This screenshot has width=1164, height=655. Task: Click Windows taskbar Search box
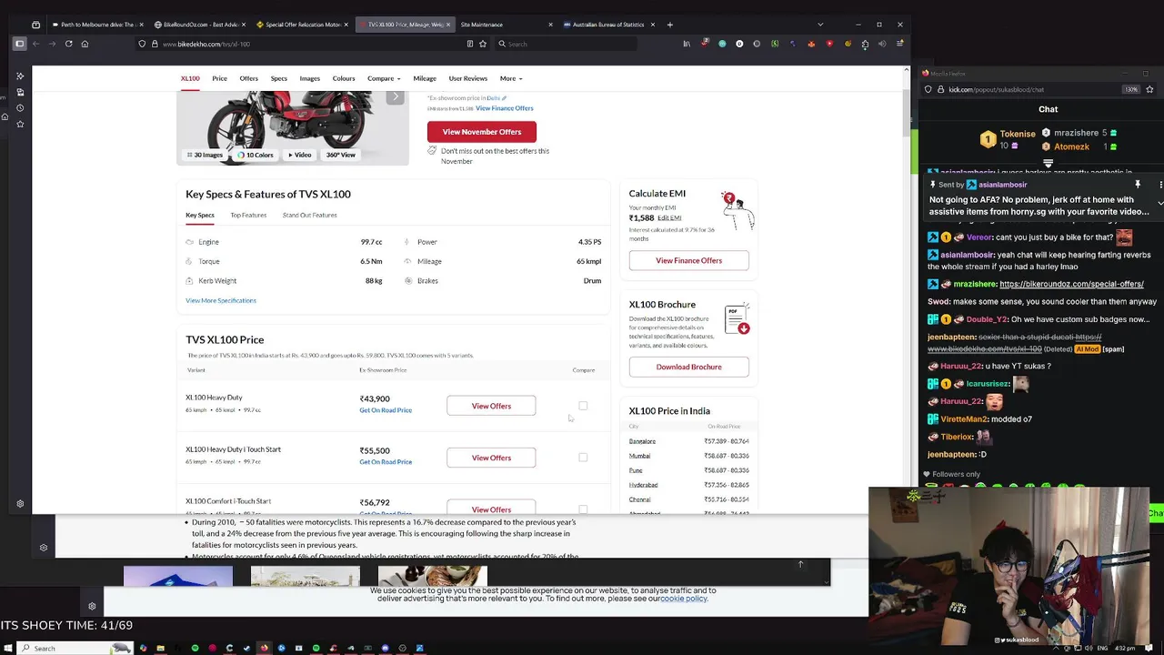click(77, 648)
